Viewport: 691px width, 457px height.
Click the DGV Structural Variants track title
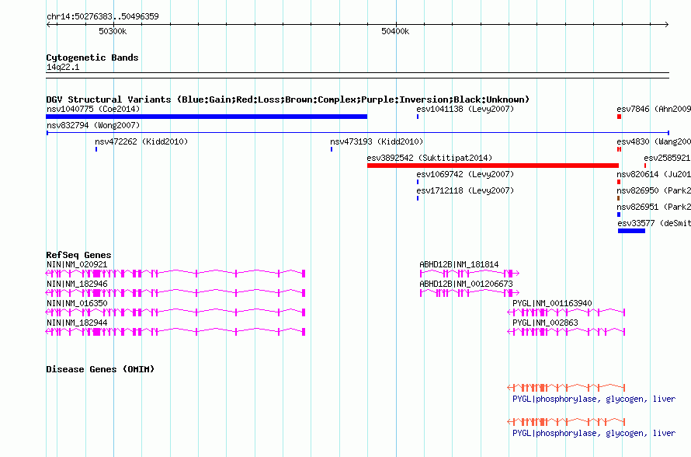click(288, 99)
